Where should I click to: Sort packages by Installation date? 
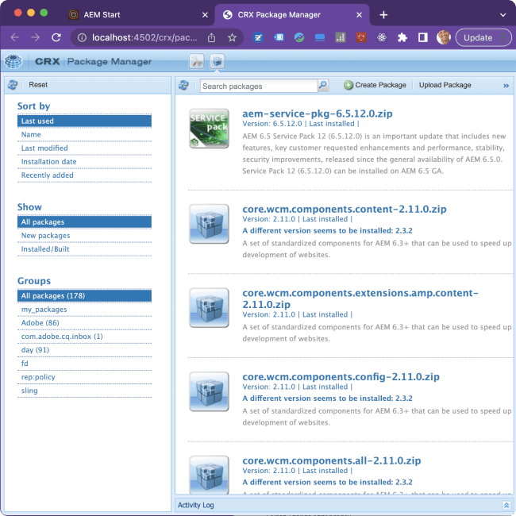[x=84, y=162]
